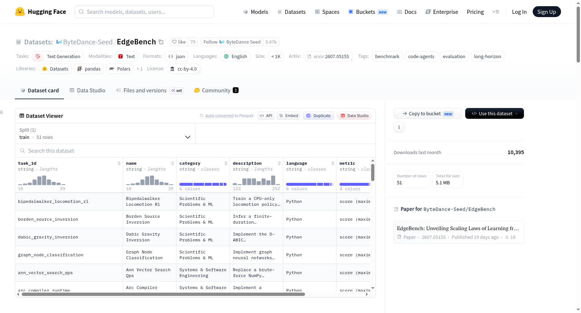Click Copy to bucket
Screen dimensions: 581x313
(428, 113)
